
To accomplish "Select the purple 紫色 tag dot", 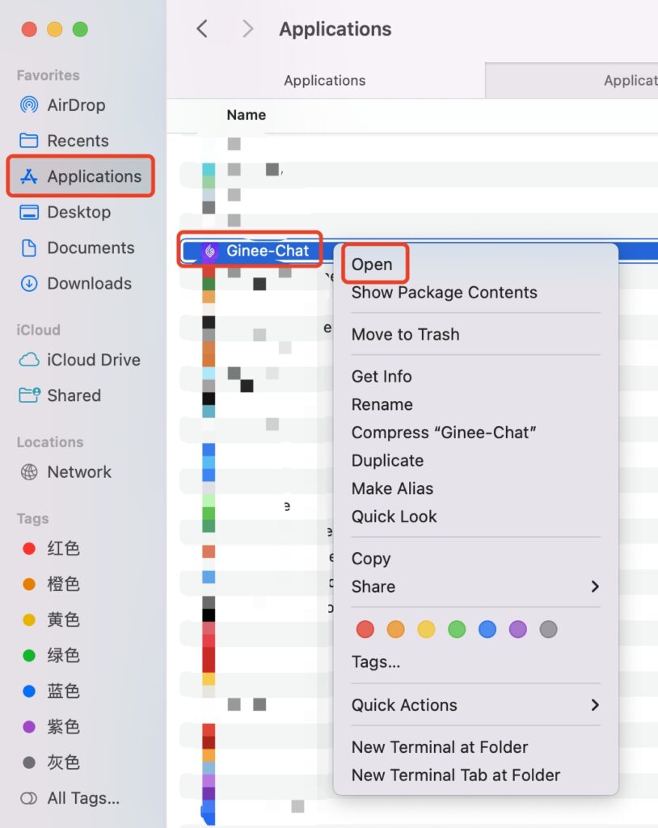I will point(29,727).
